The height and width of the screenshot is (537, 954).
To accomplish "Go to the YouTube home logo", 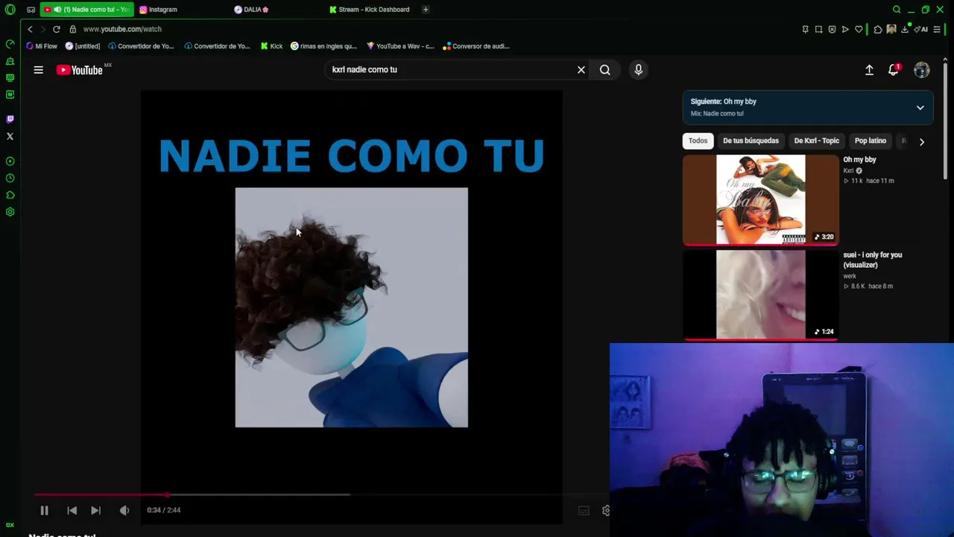I will point(80,70).
